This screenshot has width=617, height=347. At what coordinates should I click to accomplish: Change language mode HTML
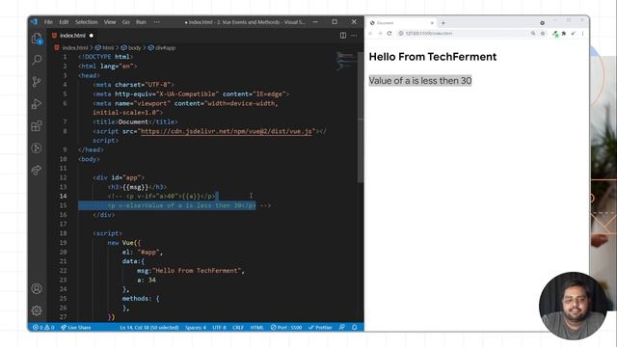pos(257,328)
